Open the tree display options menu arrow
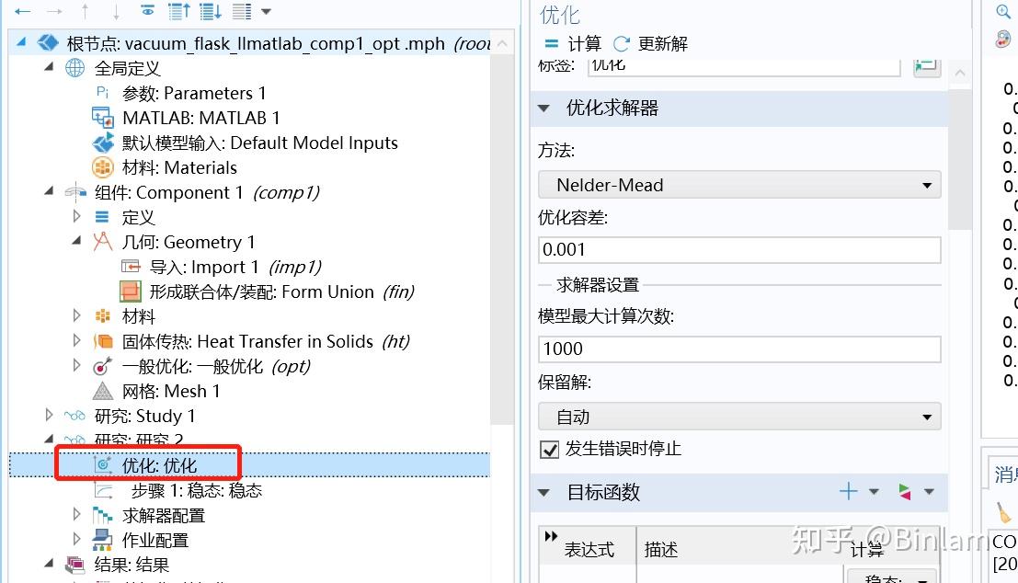The height and width of the screenshot is (583, 1018). [x=265, y=12]
